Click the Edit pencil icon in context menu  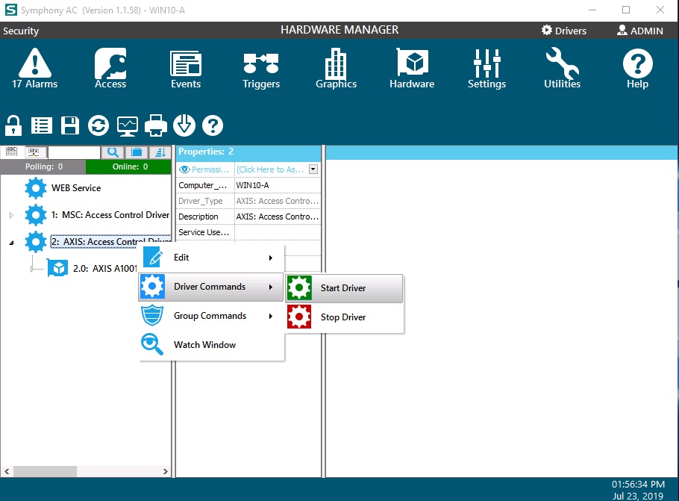coord(153,257)
